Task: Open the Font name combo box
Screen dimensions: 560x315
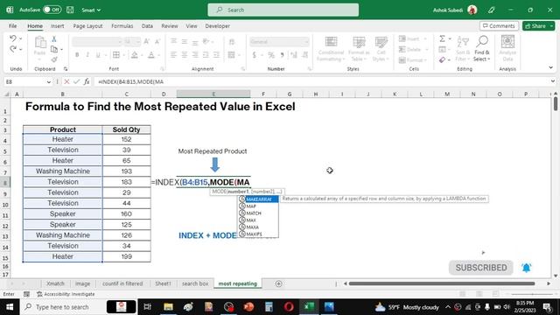Action: point(97,42)
